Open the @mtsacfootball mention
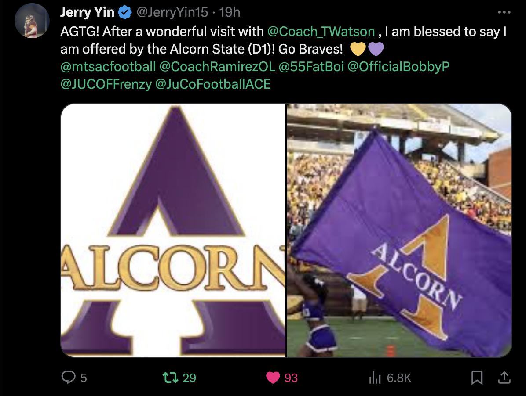This screenshot has width=526, height=396. (x=108, y=66)
